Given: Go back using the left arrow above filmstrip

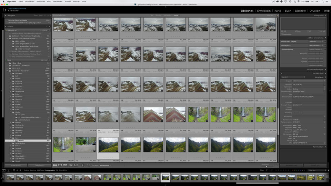Looking at the screenshot, I should (x=17, y=170).
